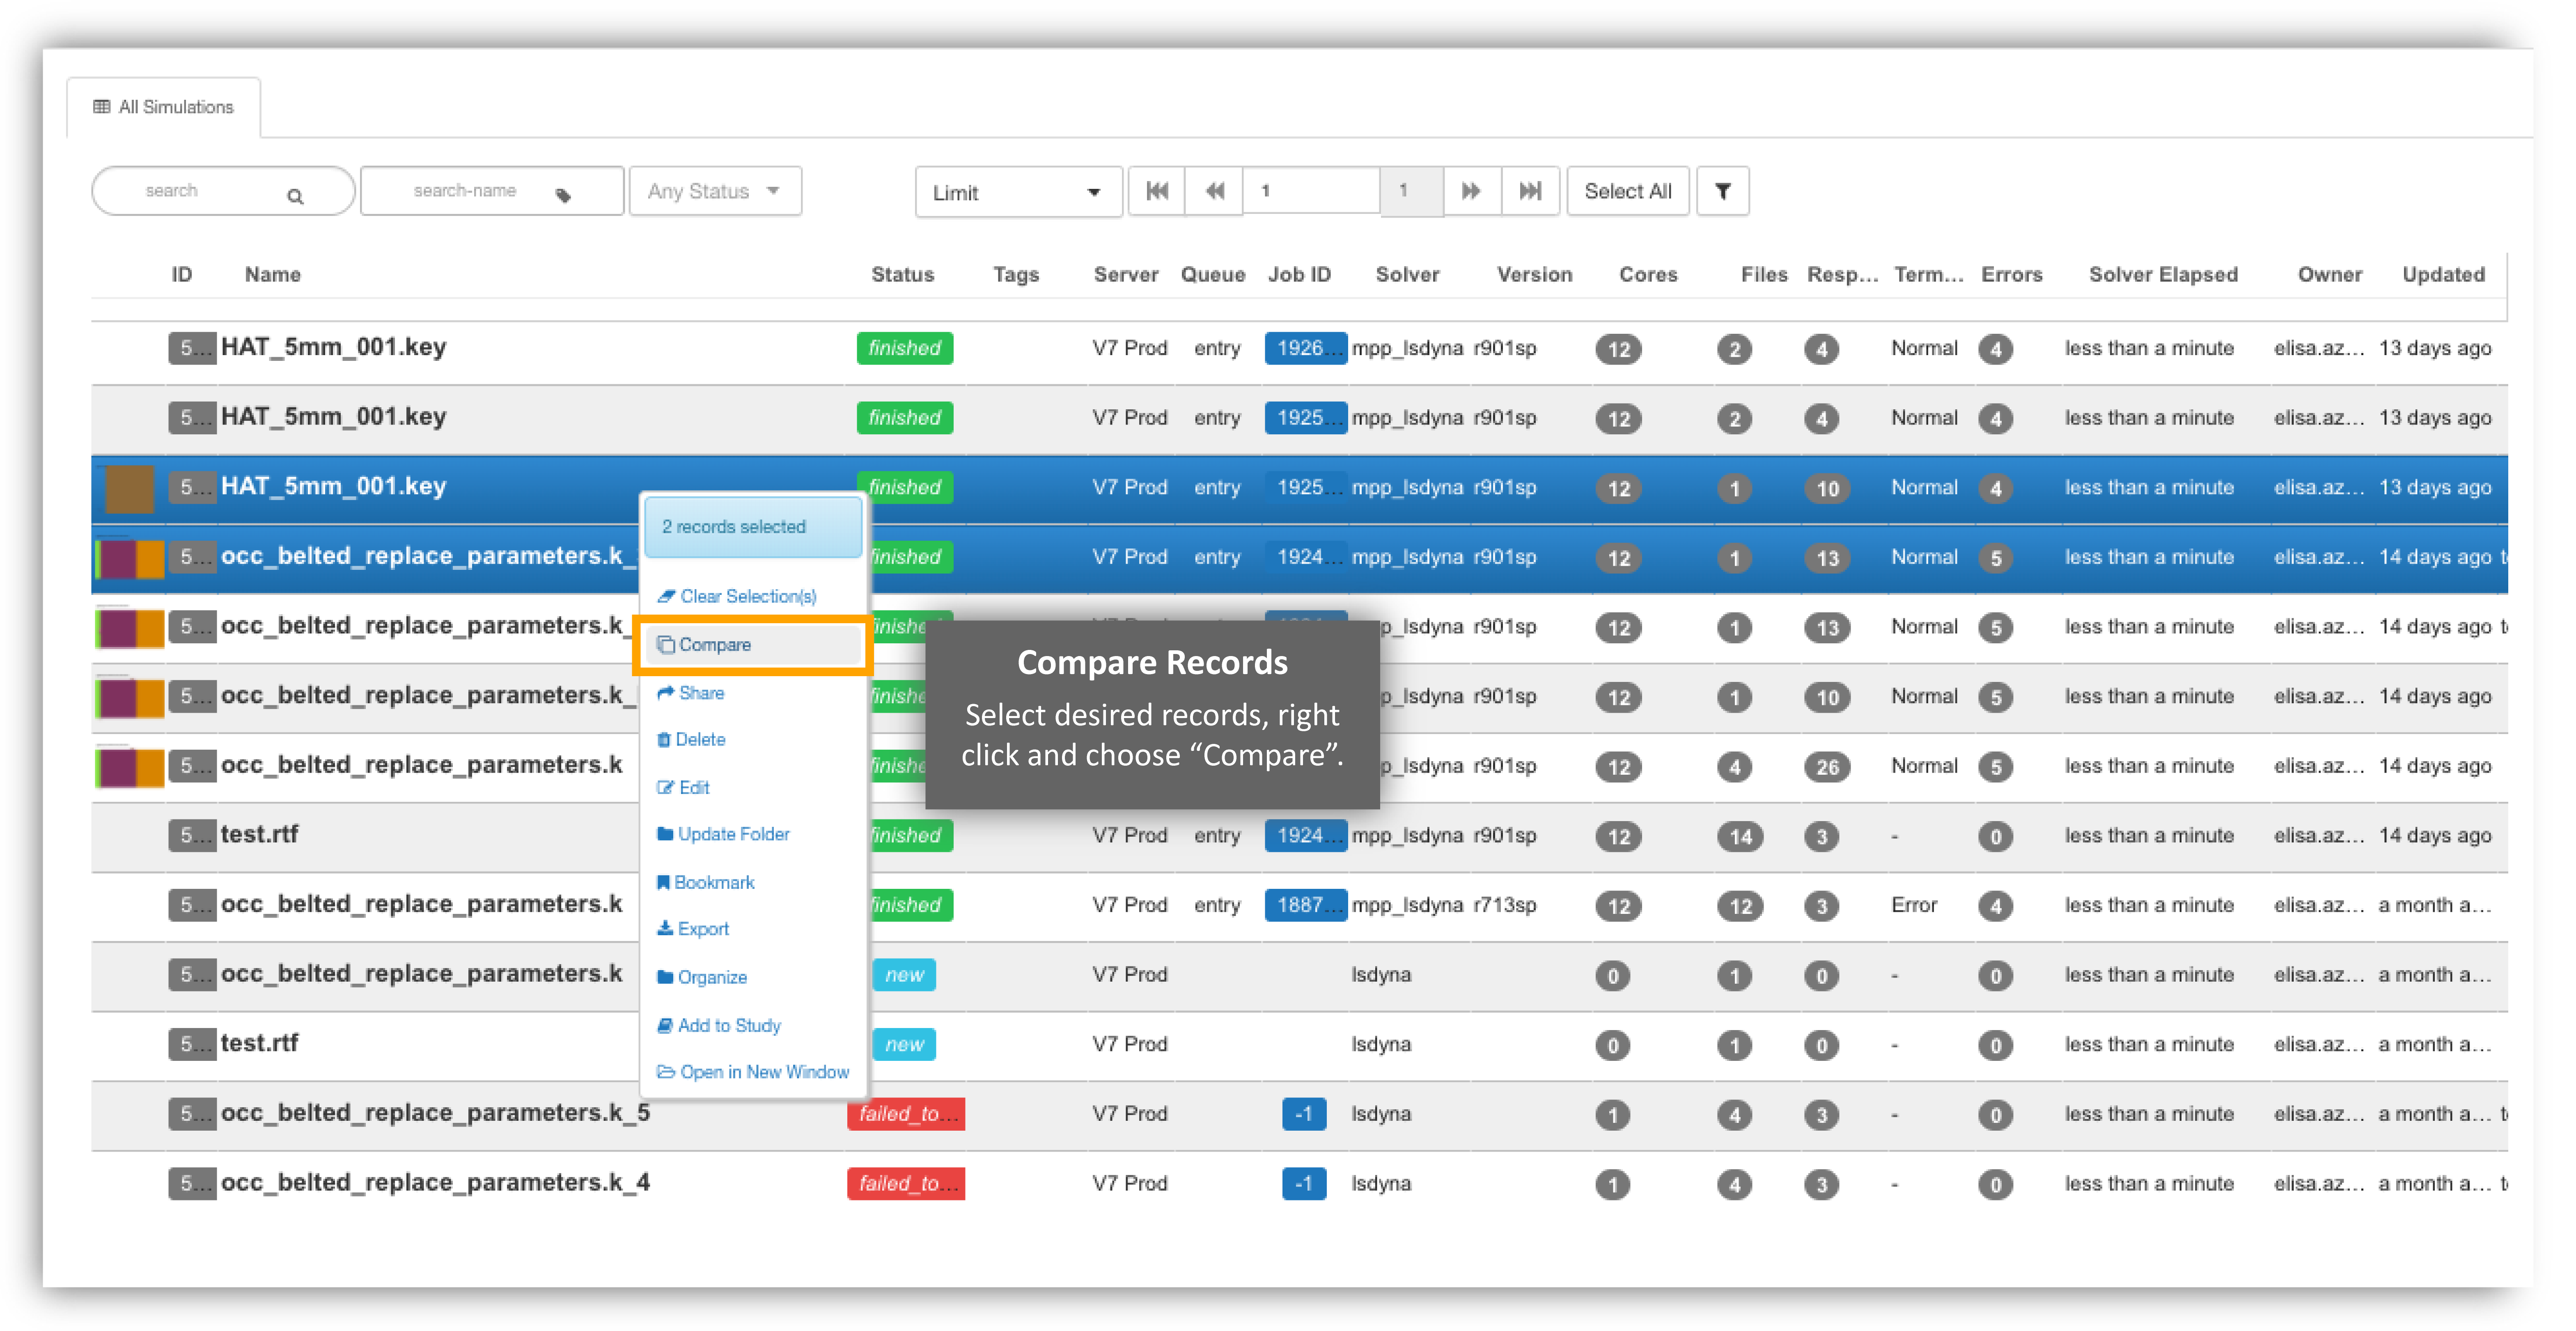Click the brown swatch on selected HAT_5mm_001.key row
Screen dimensions: 2576x1331
pyautogui.click(x=130, y=488)
